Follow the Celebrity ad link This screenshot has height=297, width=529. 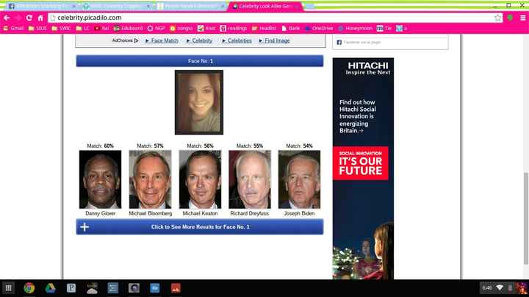point(199,40)
